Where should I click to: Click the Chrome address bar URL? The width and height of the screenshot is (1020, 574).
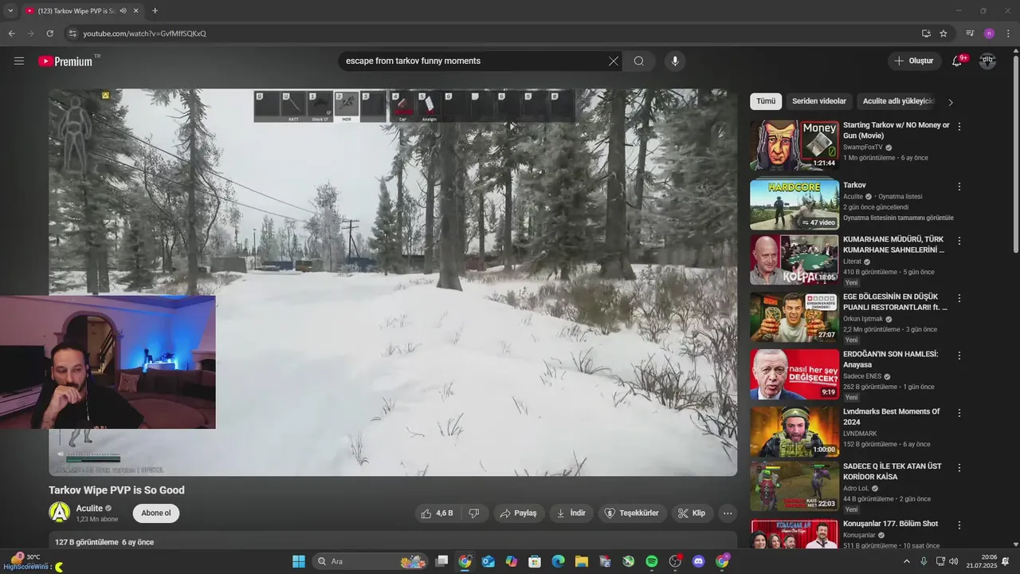(145, 33)
